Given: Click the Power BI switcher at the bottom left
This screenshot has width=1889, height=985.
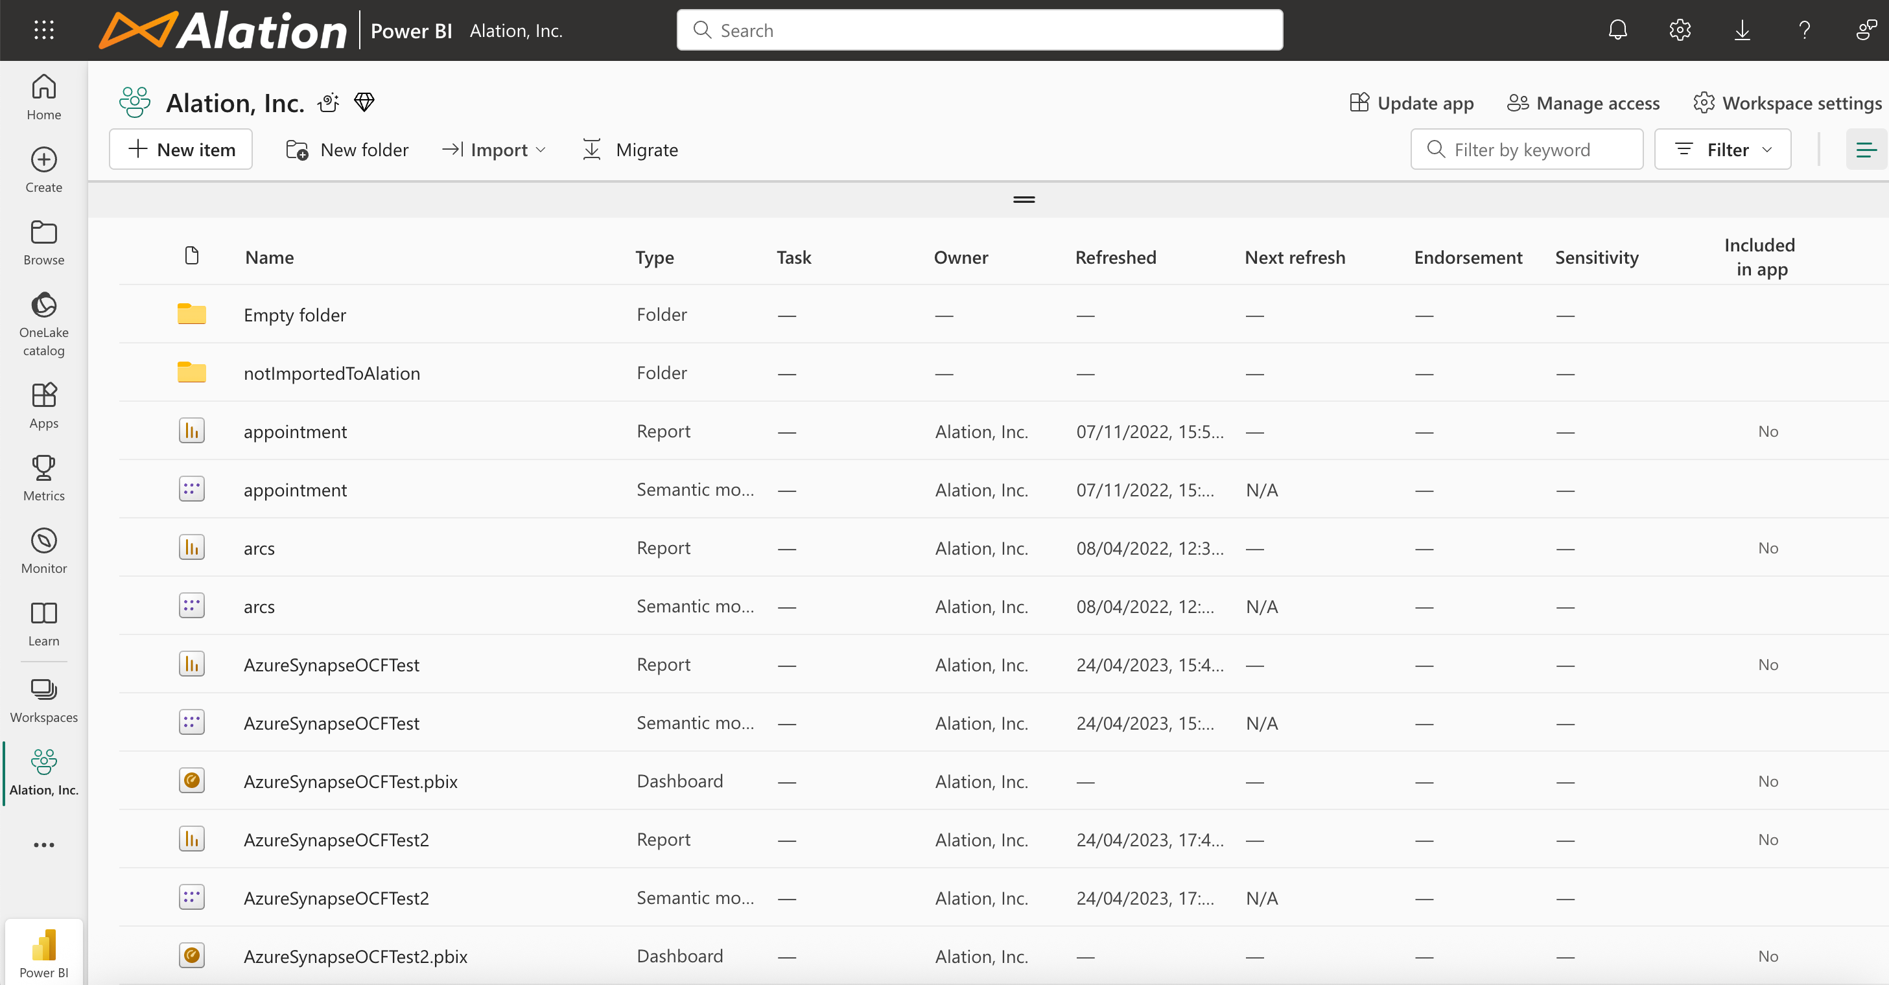Looking at the screenshot, I should pos(44,952).
